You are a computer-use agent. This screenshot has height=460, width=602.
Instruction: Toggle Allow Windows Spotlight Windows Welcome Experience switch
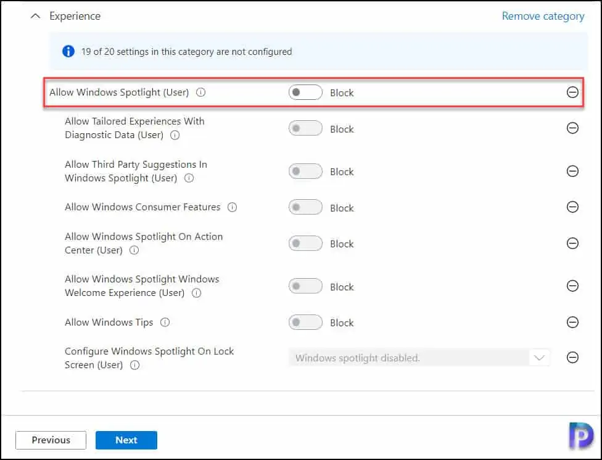pos(305,286)
